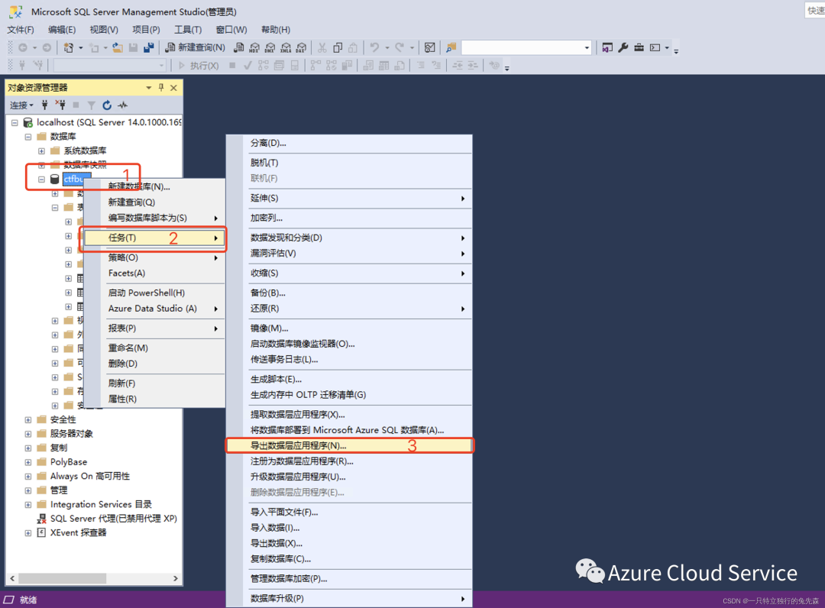Image resolution: width=825 pixels, height=608 pixels.
Task: Click 启动 PowerShell(H) menu entry
Action: click(x=154, y=293)
